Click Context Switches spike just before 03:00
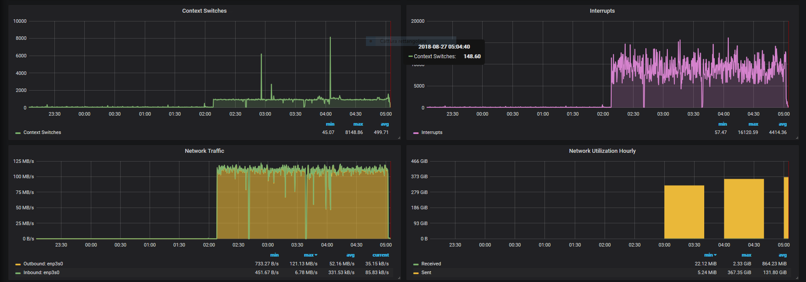806x282 pixels. (262, 77)
